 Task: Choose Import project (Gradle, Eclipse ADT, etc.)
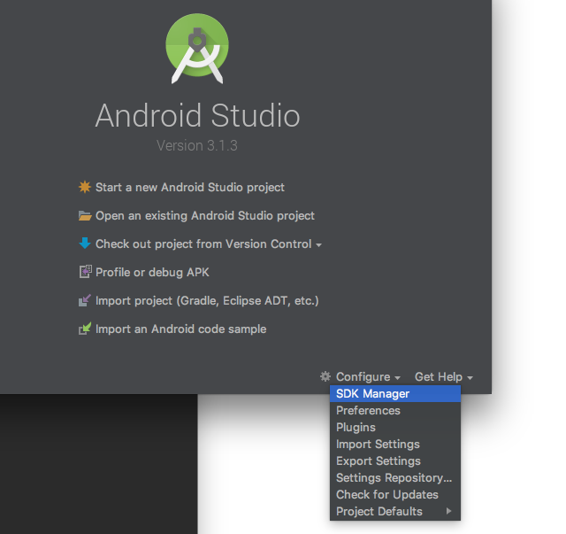[x=207, y=300]
